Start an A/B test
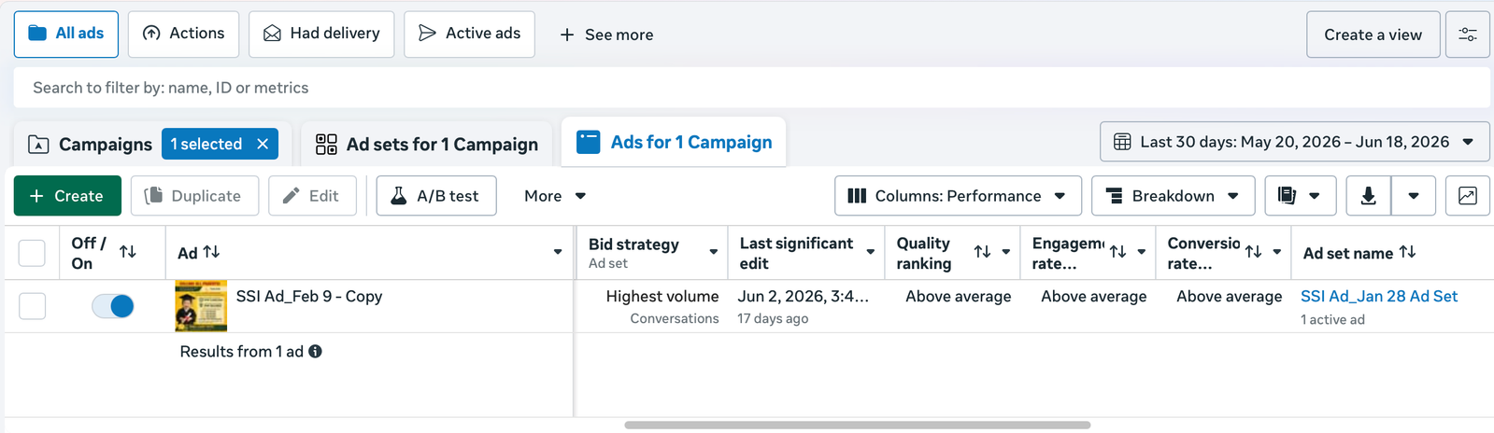 pyautogui.click(x=436, y=196)
